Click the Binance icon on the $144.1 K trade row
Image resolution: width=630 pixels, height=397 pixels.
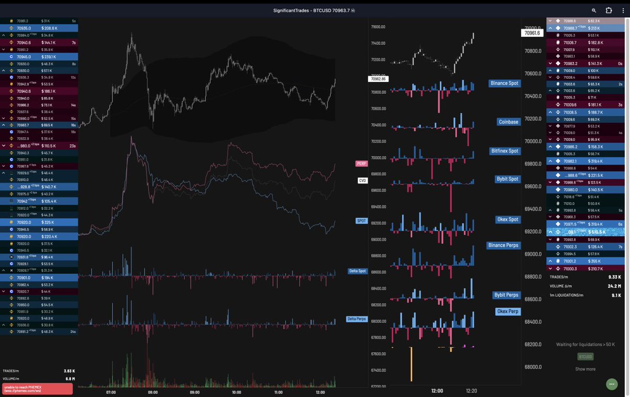12,42
